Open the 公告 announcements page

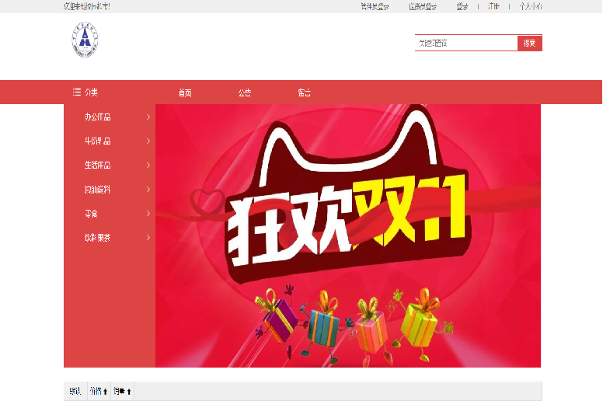pos(245,92)
